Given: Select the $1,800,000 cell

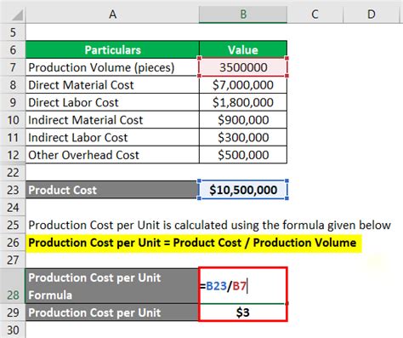Looking at the screenshot, I should tap(243, 102).
